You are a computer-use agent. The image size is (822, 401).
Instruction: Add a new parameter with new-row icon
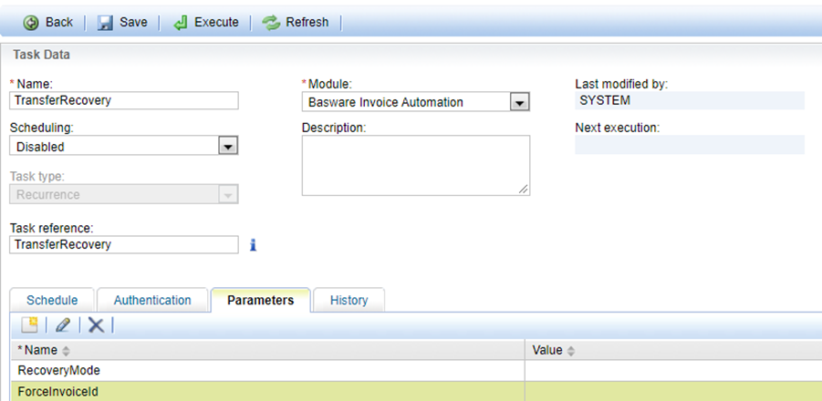coord(29,324)
